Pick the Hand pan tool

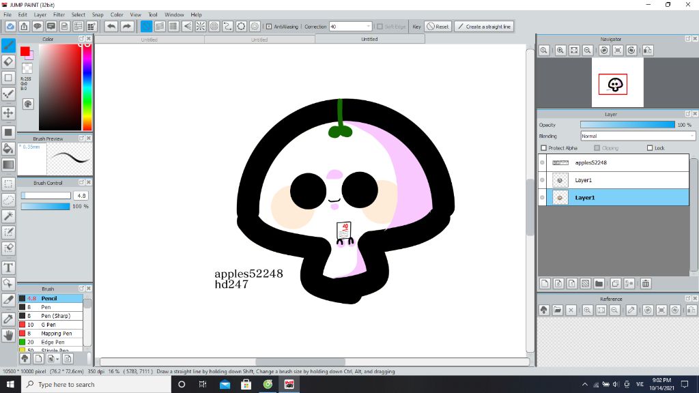coord(8,335)
